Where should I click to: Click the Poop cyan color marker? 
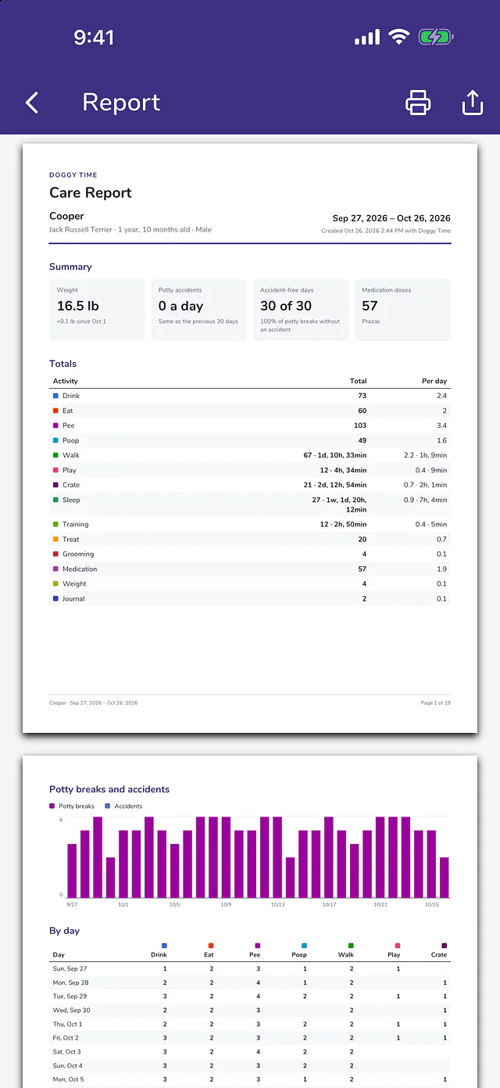click(55, 440)
